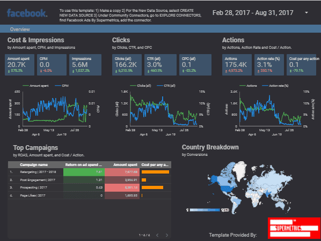Click the 7.61 ROAS cell
Image resolution: width=321 pixels, height=241 pixels.
coord(84,172)
